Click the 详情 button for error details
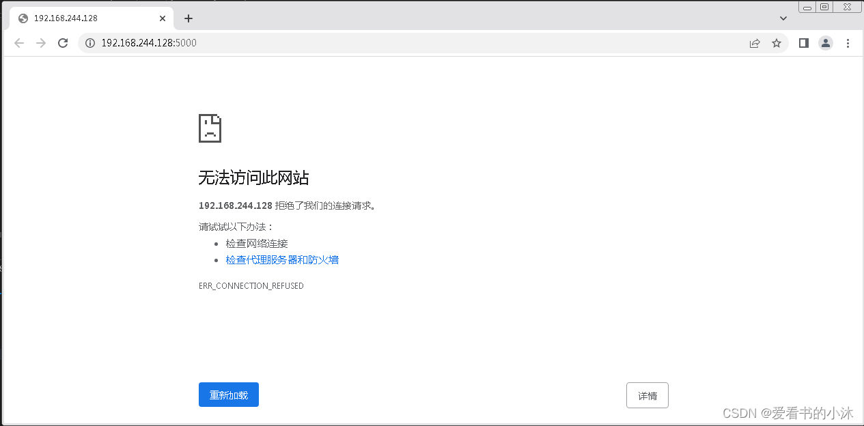Screen dimensions: 864x426 tap(647, 395)
